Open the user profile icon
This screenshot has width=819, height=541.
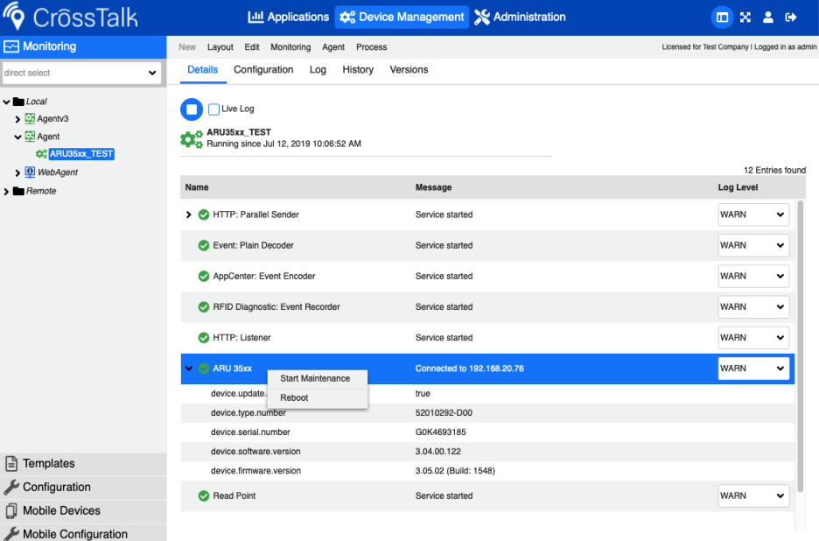768,18
